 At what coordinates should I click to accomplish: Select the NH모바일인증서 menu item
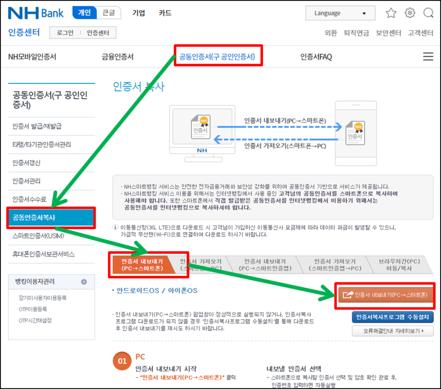[32, 57]
